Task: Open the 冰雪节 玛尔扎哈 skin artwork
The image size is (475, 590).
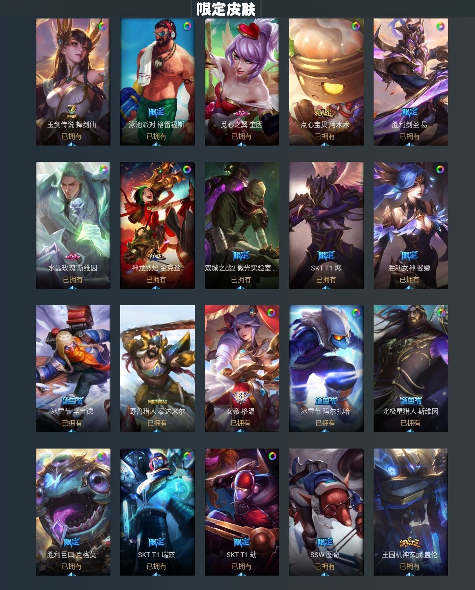Action: 326,369
